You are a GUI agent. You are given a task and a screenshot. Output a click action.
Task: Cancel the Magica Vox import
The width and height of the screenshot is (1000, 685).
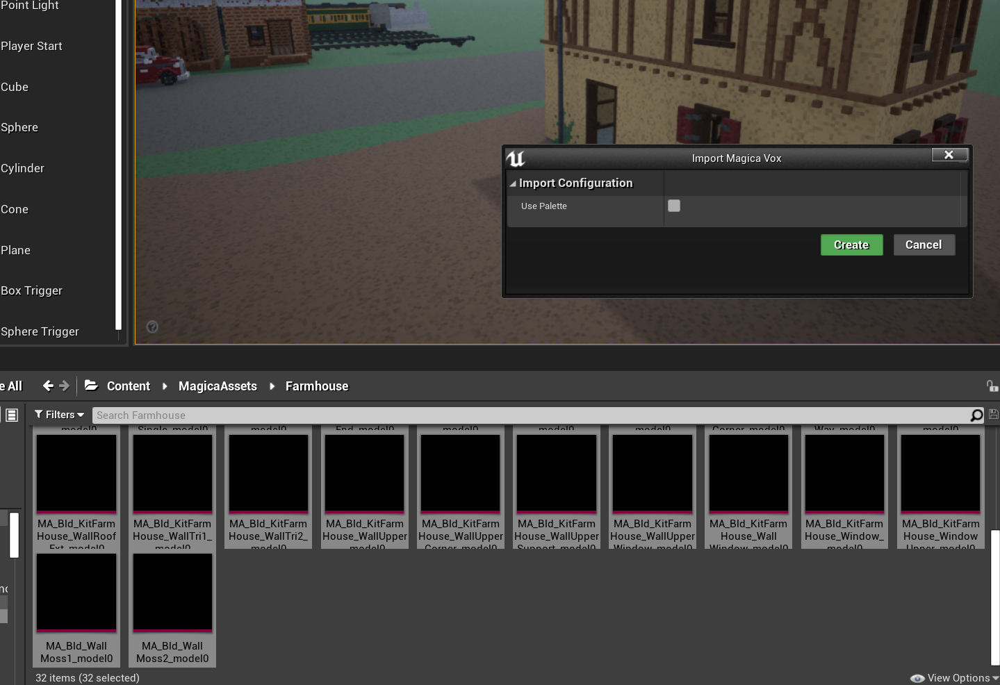924,245
